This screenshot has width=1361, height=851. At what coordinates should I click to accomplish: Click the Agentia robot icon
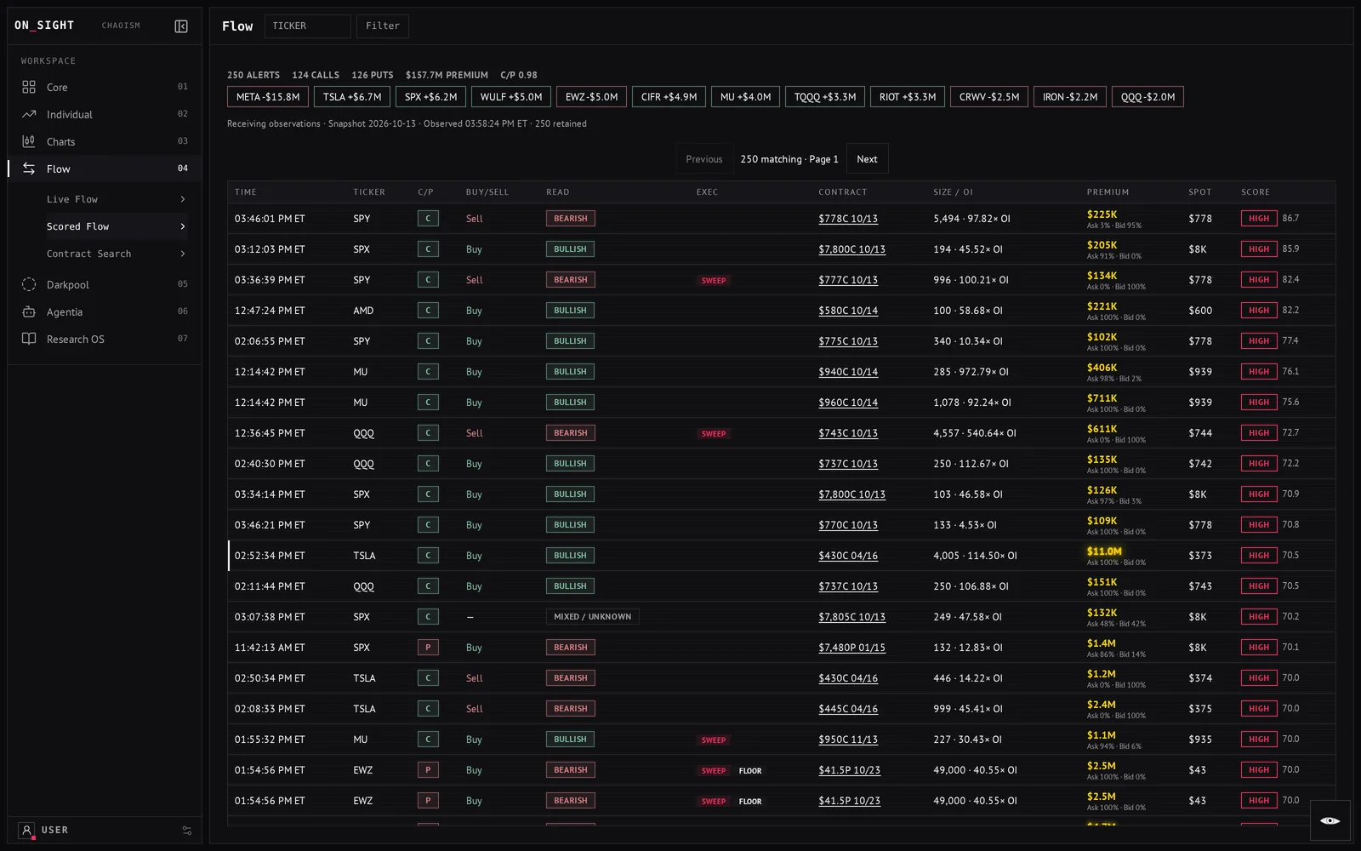(29, 311)
